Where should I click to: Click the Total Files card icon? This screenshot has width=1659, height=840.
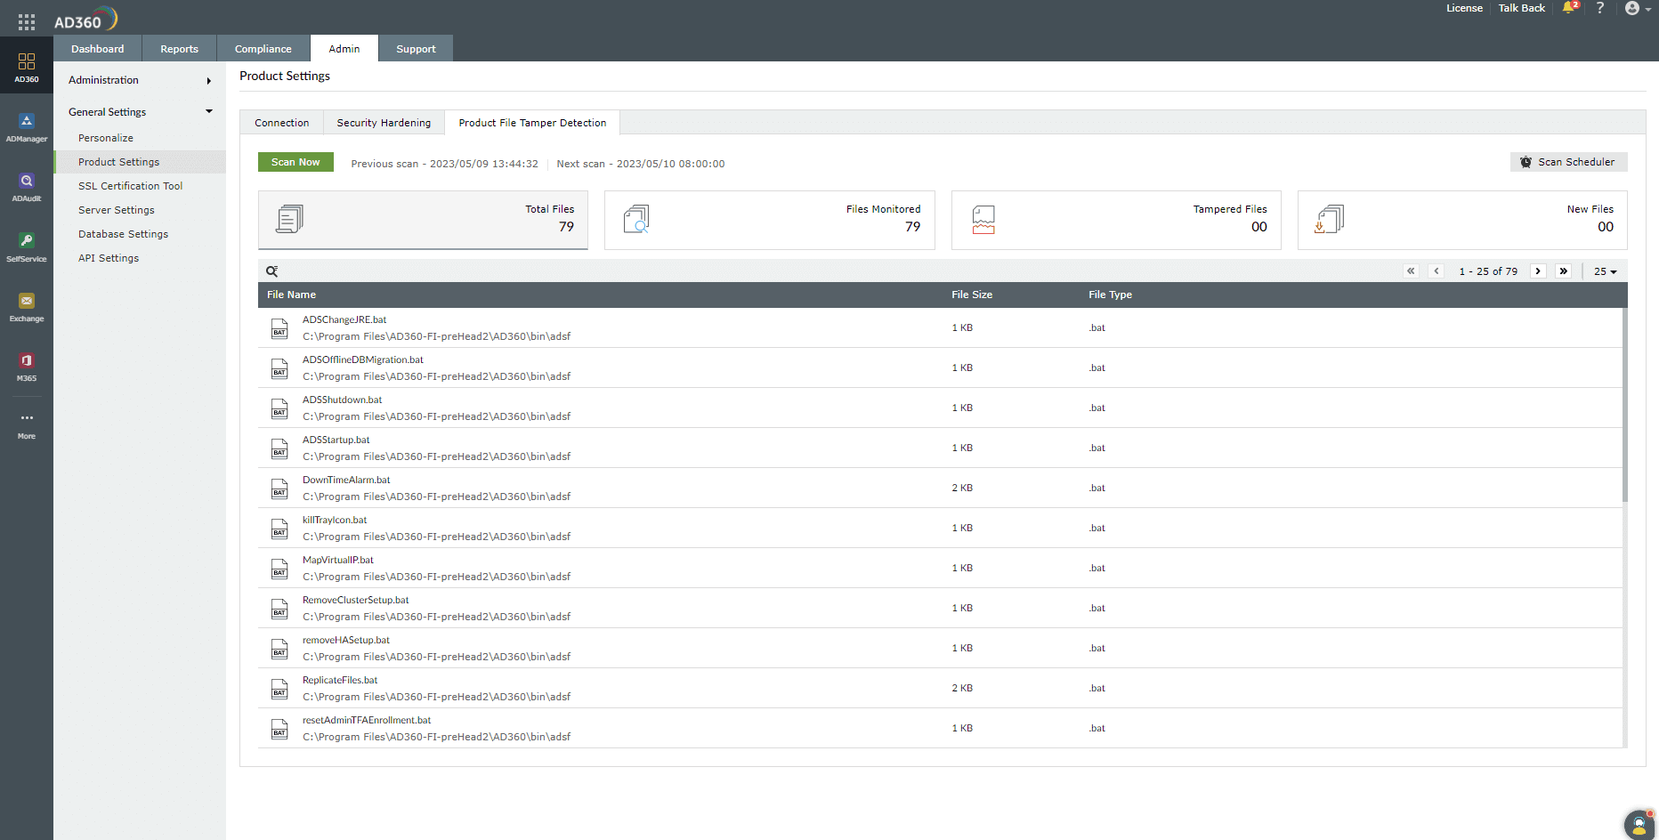coord(289,219)
